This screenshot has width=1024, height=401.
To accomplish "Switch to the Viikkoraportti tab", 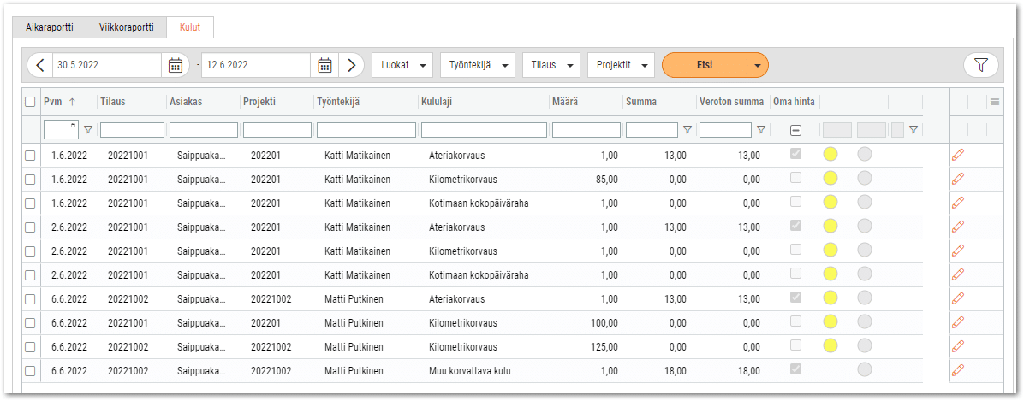I will click(126, 27).
